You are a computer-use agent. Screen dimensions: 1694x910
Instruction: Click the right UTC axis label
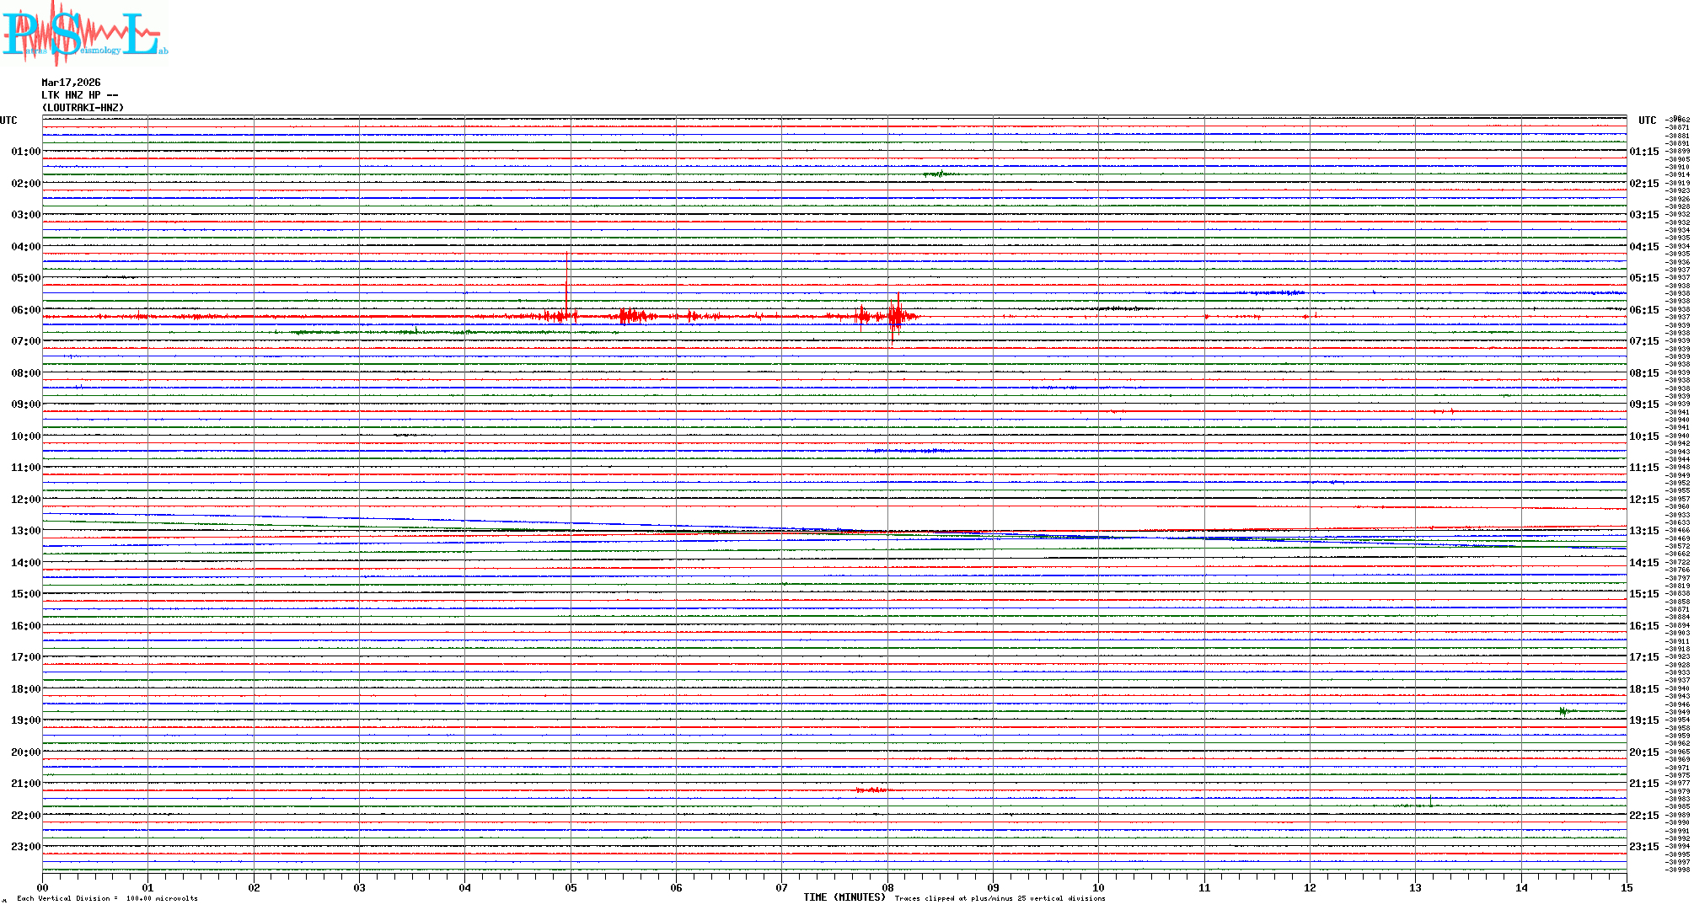[1647, 120]
